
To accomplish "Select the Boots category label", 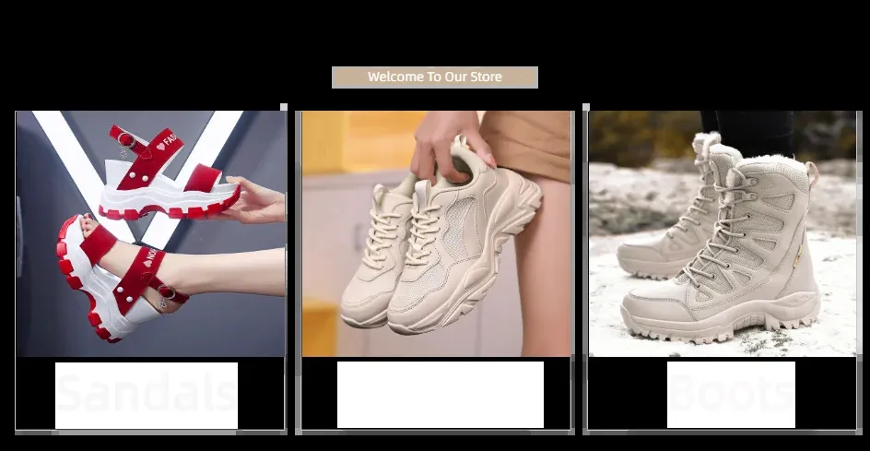I will (x=731, y=396).
